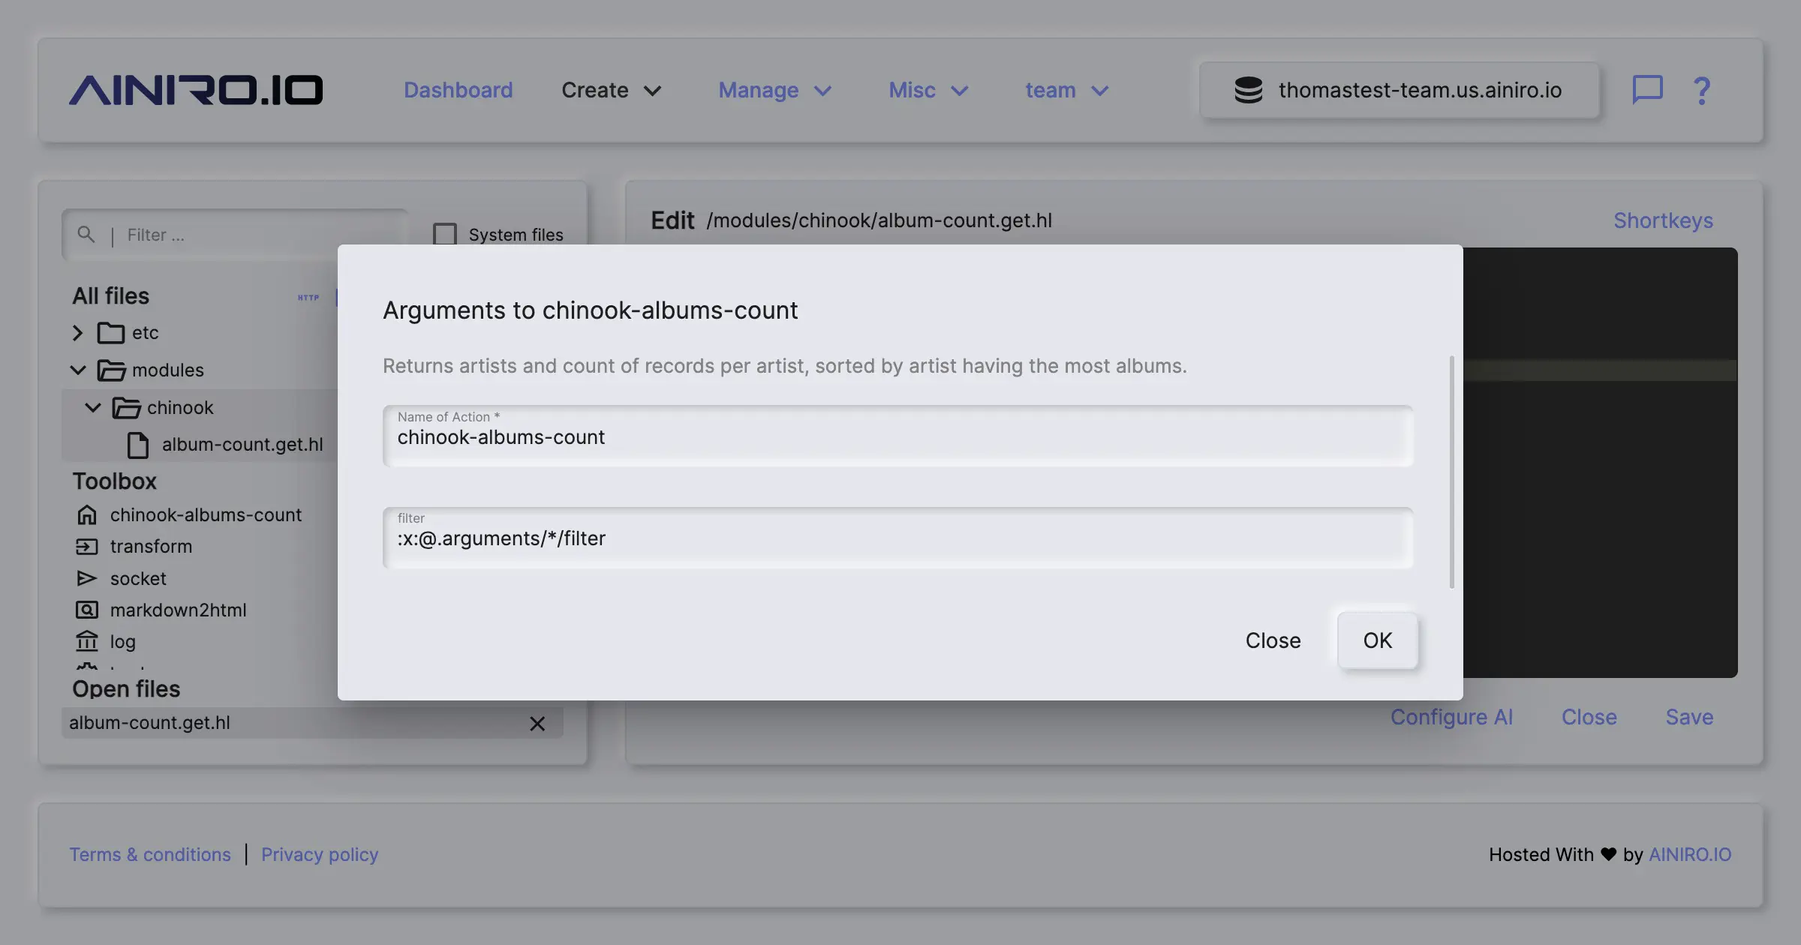The width and height of the screenshot is (1801, 945).
Task: Open the Manage menu
Action: pos(774,90)
